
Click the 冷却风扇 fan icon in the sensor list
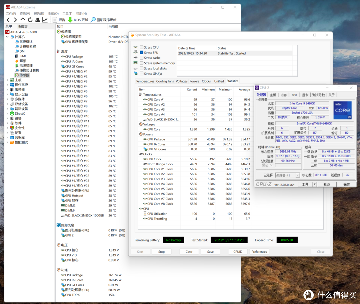click(59, 225)
